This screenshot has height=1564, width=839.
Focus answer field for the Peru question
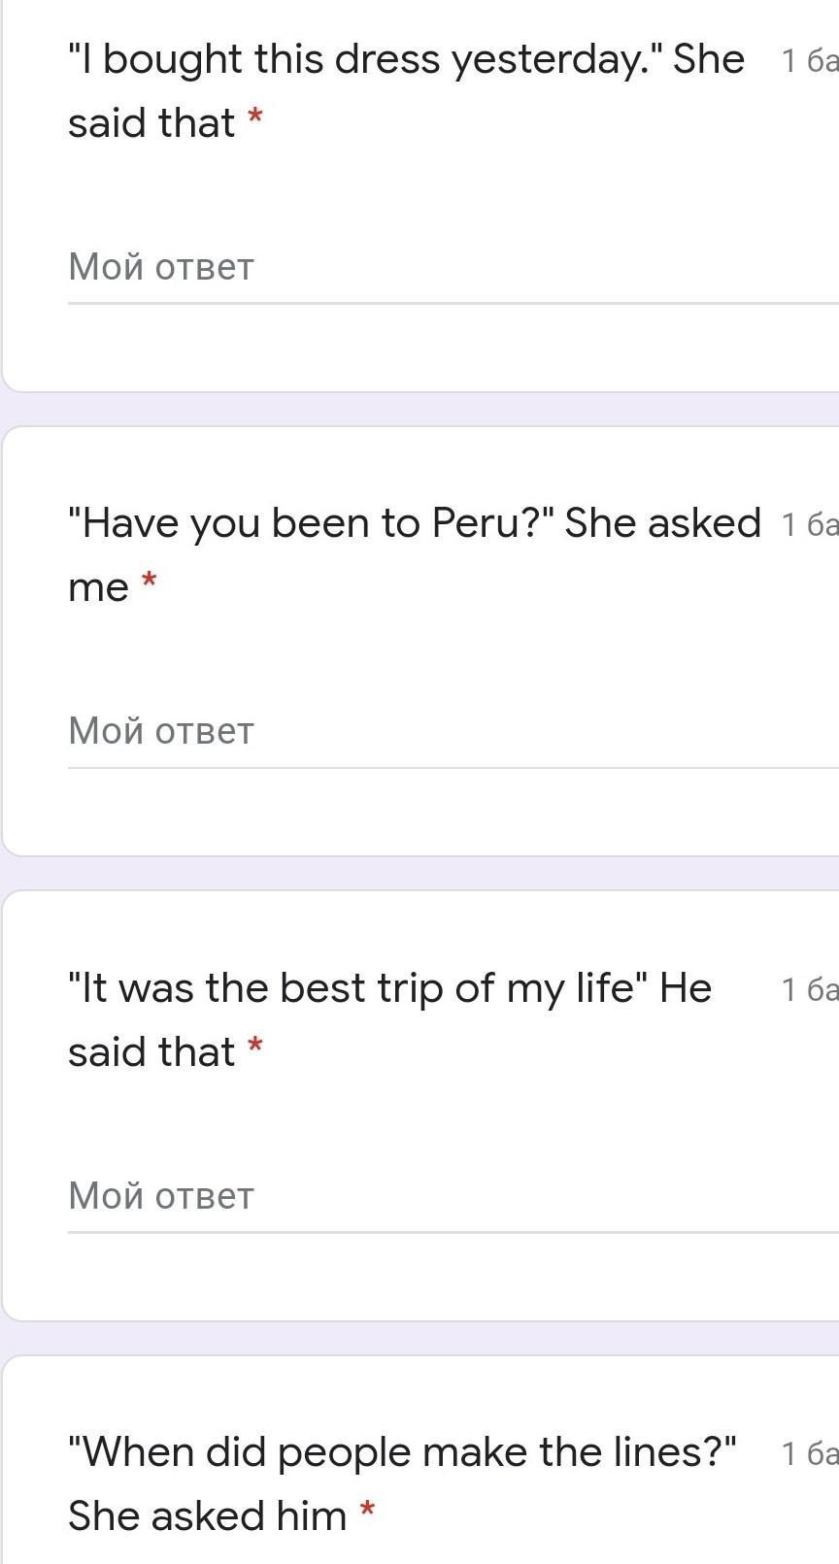tap(447, 731)
